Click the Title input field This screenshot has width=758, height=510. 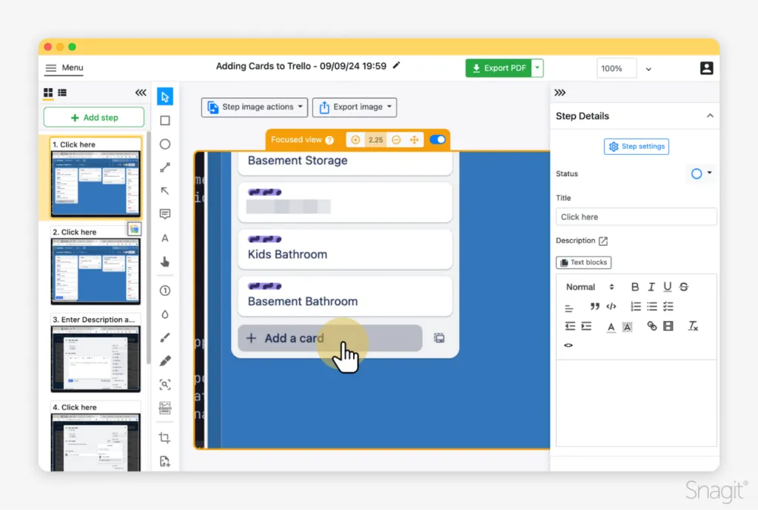click(636, 217)
